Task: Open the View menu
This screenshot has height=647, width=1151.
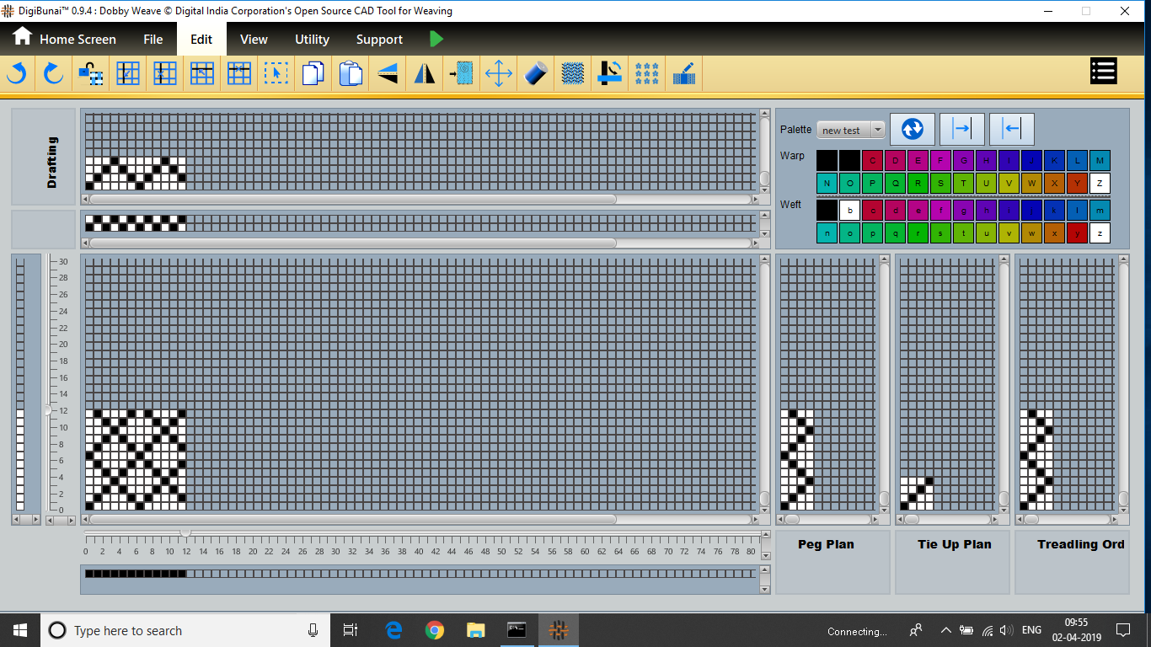Action: point(254,40)
